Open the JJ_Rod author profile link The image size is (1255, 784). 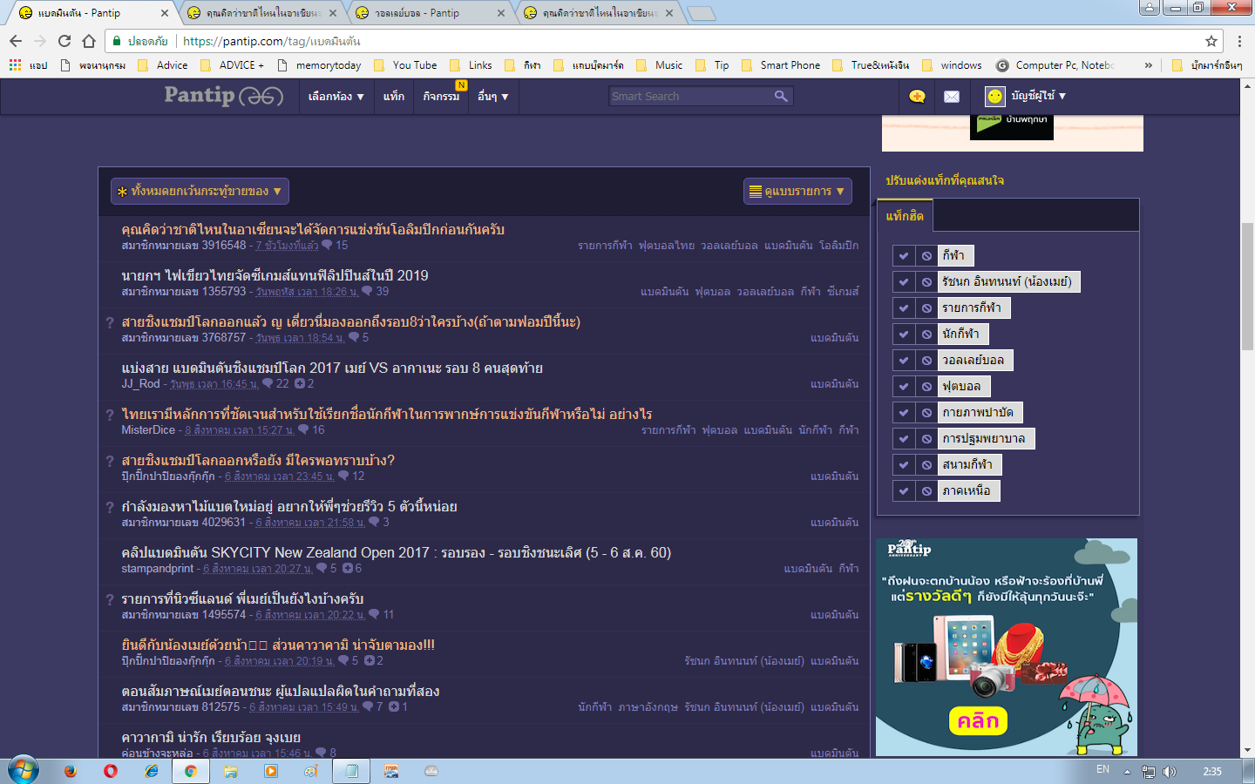tap(140, 384)
